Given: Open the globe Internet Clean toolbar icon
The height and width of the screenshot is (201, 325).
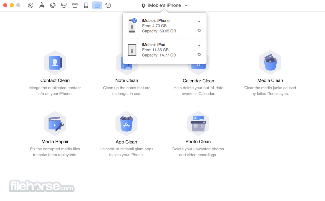Looking at the screenshot, I should pyautogui.click(x=53, y=5).
